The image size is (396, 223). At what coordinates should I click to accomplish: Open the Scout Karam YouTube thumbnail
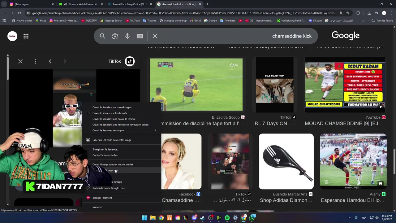click(345, 85)
